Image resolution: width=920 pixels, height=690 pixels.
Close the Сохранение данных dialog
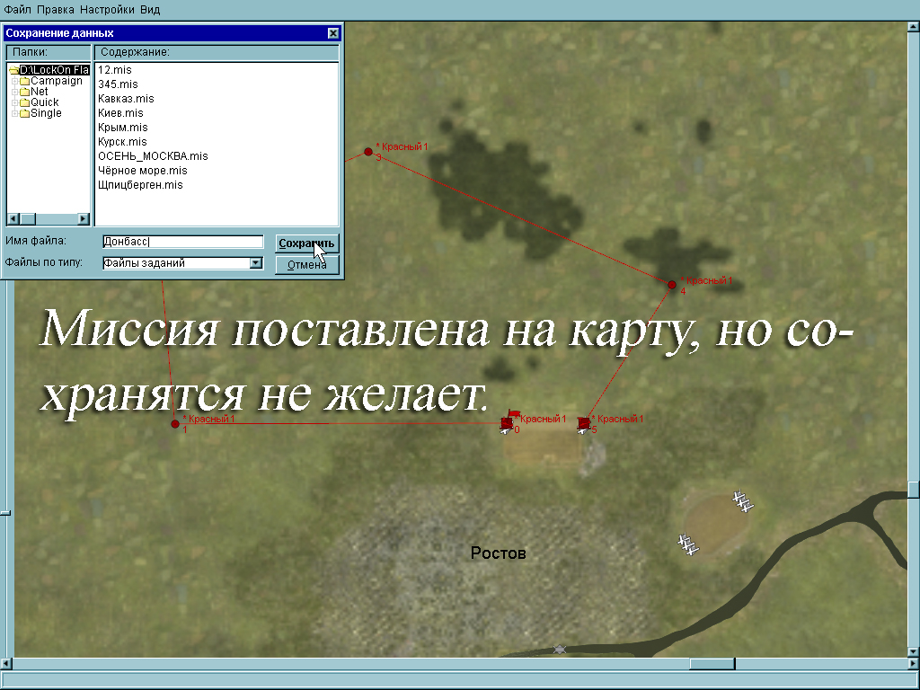(x=332, y=33)
